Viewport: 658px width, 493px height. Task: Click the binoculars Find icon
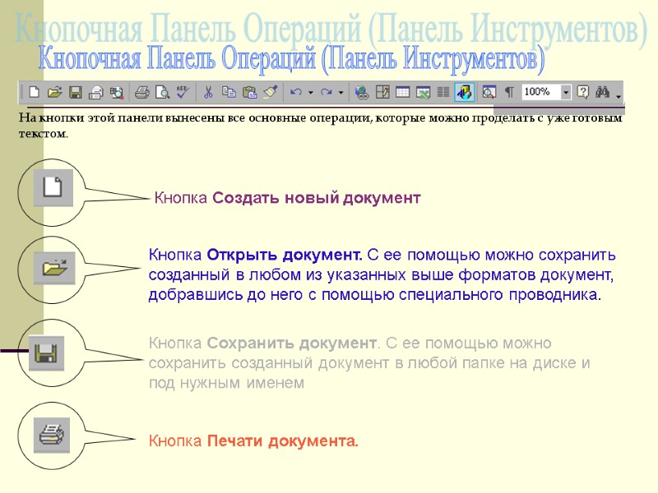(x=603, y=92)
